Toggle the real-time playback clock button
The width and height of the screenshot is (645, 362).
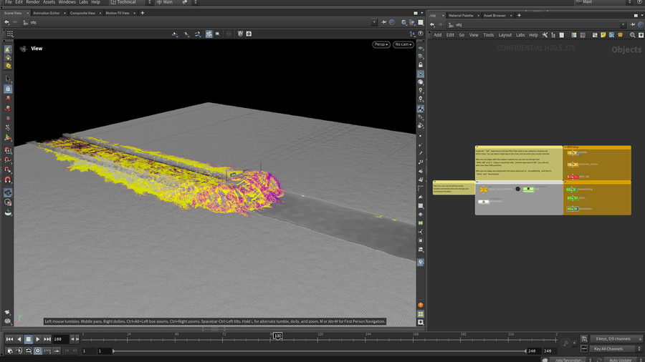tap(37, 351)
